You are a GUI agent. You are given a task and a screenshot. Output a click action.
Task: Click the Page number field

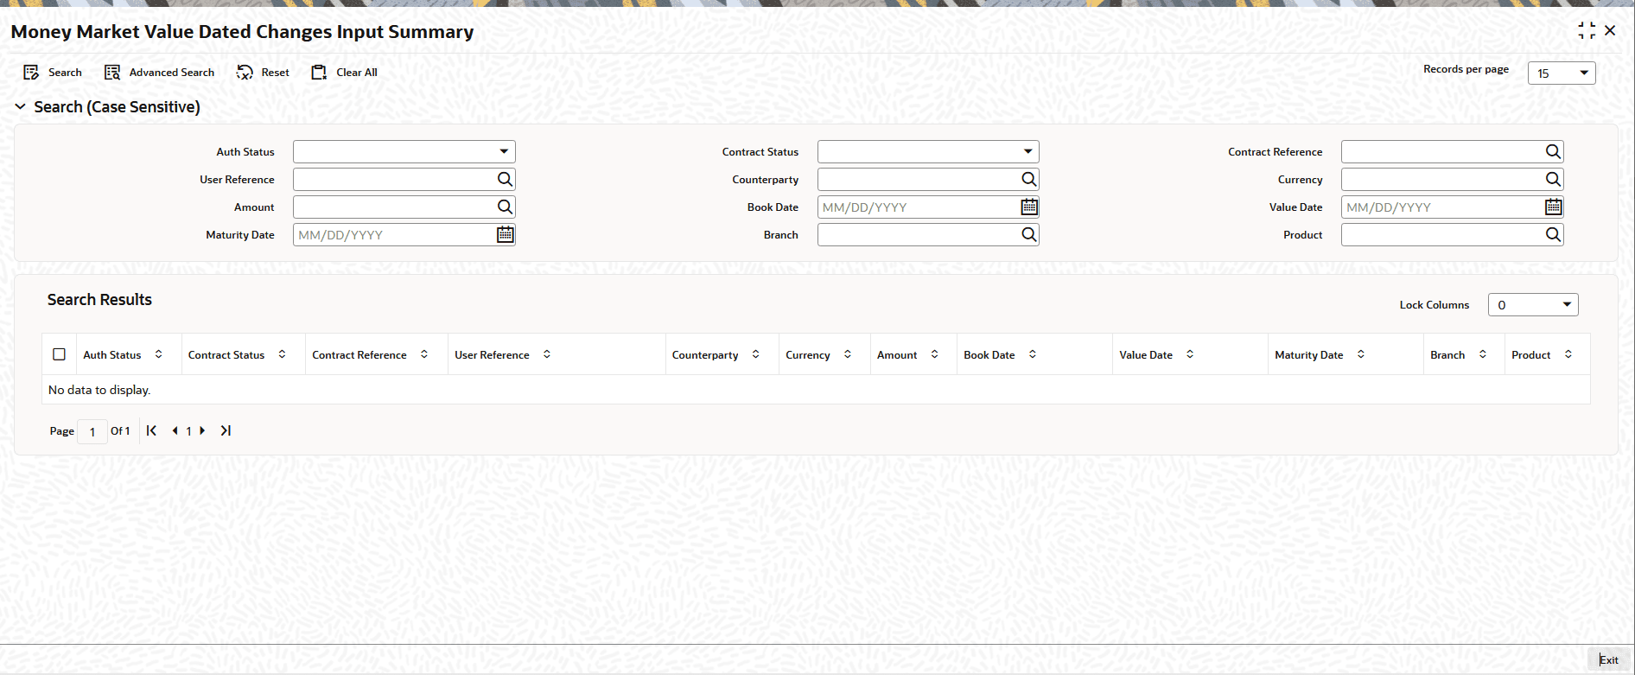pyautogui.click(x=92, y=431)
